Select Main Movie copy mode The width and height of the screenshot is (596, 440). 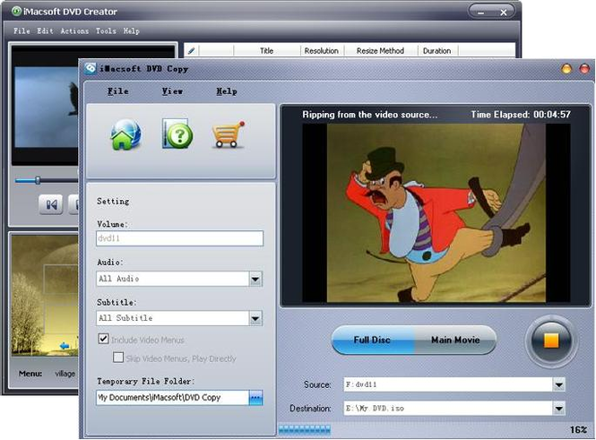(455, 340)
